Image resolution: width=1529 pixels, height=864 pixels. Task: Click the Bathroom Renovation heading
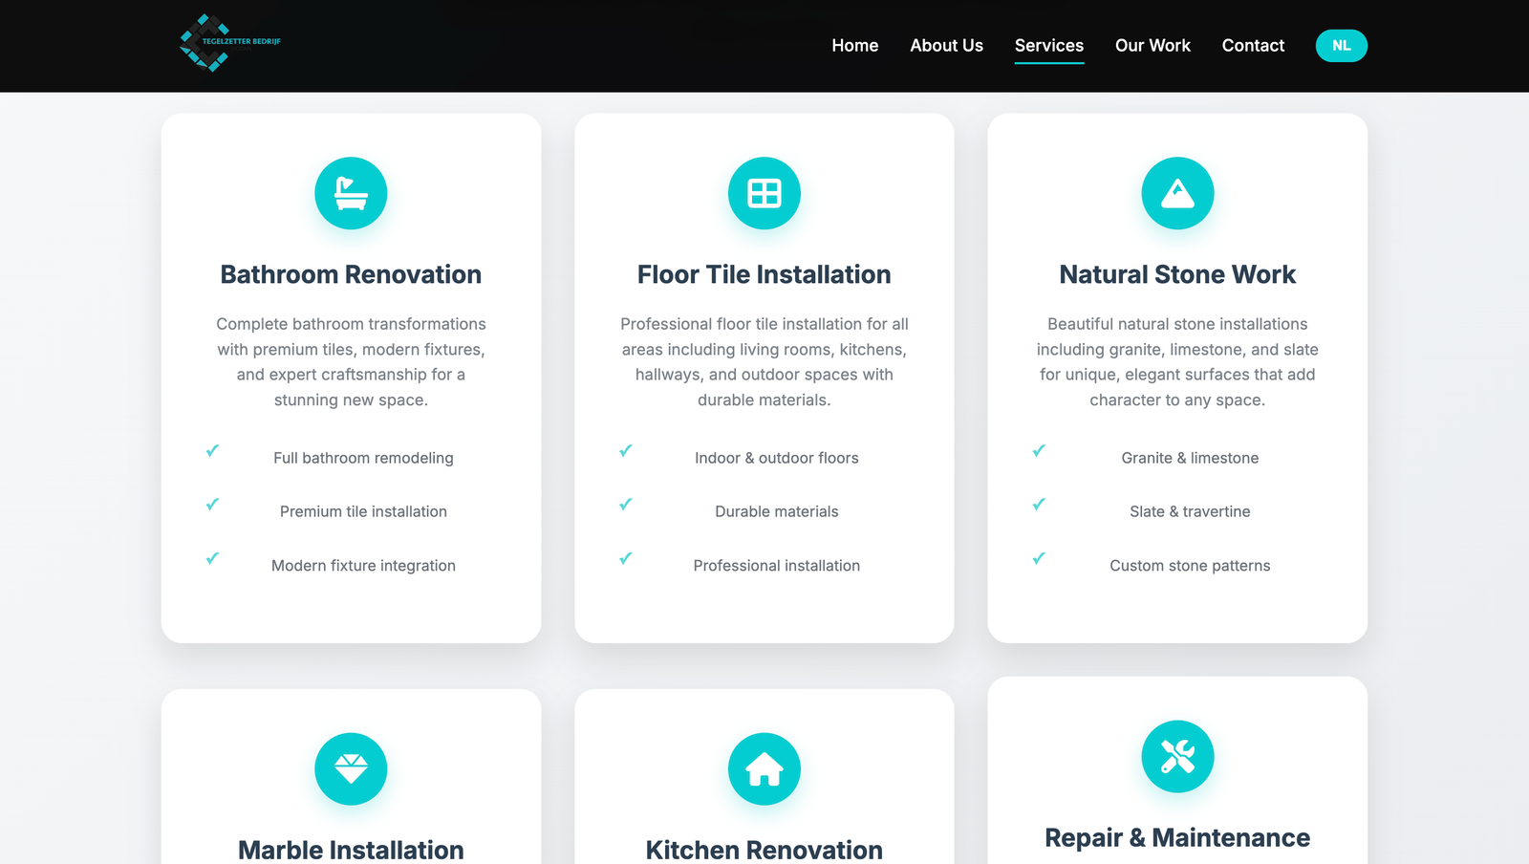click(x=351, y=275)
